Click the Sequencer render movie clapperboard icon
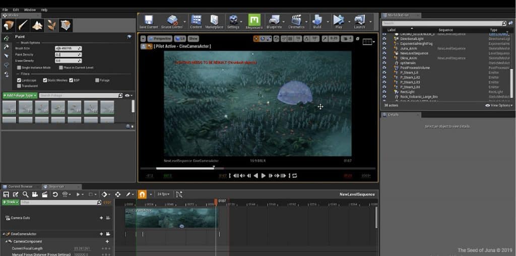The width and height of the screenshot is (516, 256). [45, 195]
